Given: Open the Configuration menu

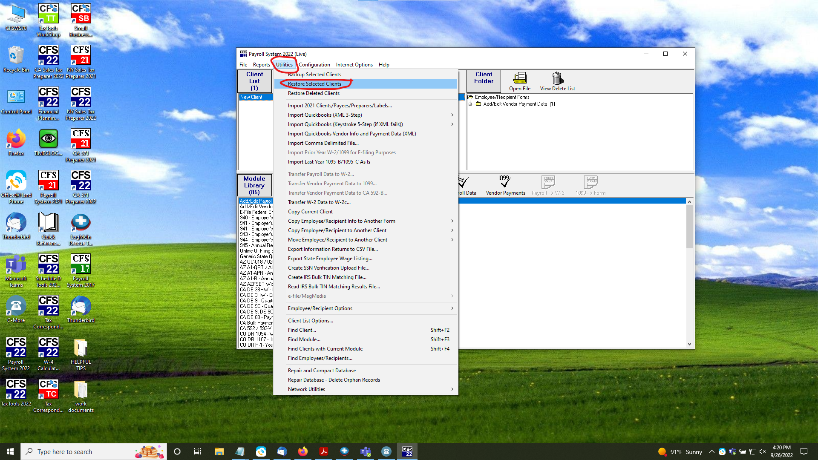Looking at the screenshot, I should pos(314,65).
